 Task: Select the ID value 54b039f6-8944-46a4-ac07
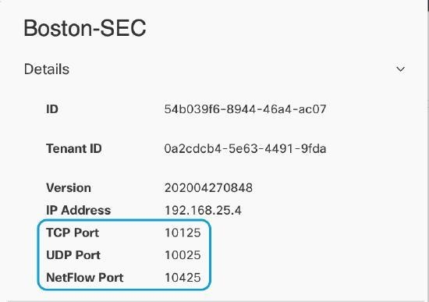pyautogui.click(x=245, y=109)
